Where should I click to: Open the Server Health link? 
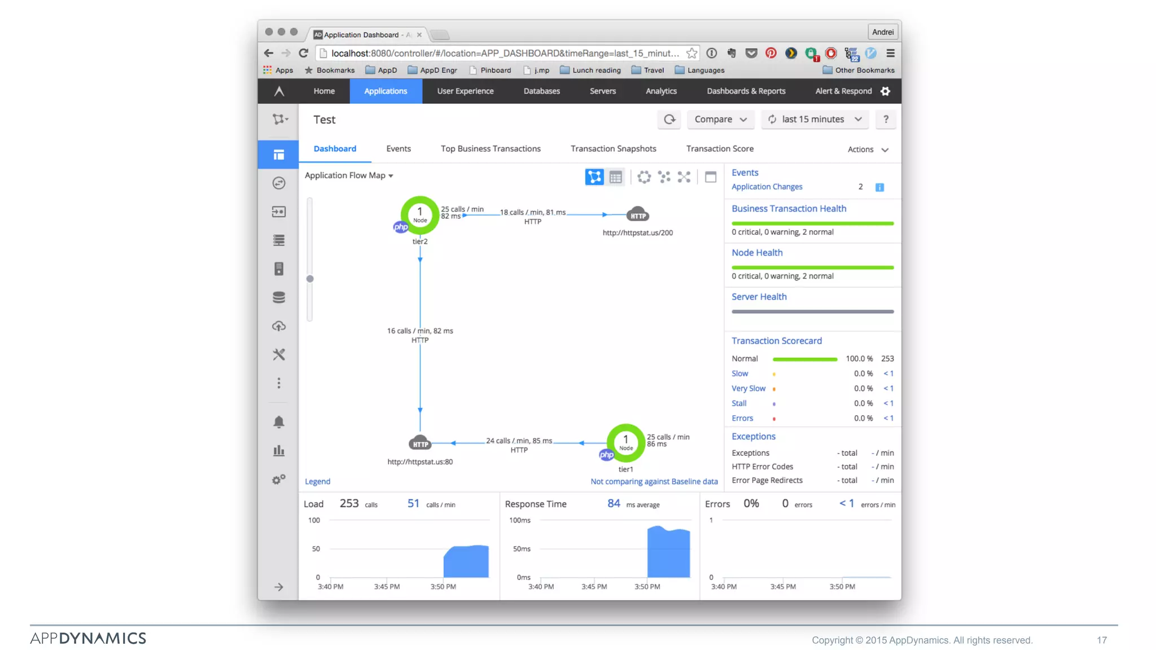coord(759,296)
